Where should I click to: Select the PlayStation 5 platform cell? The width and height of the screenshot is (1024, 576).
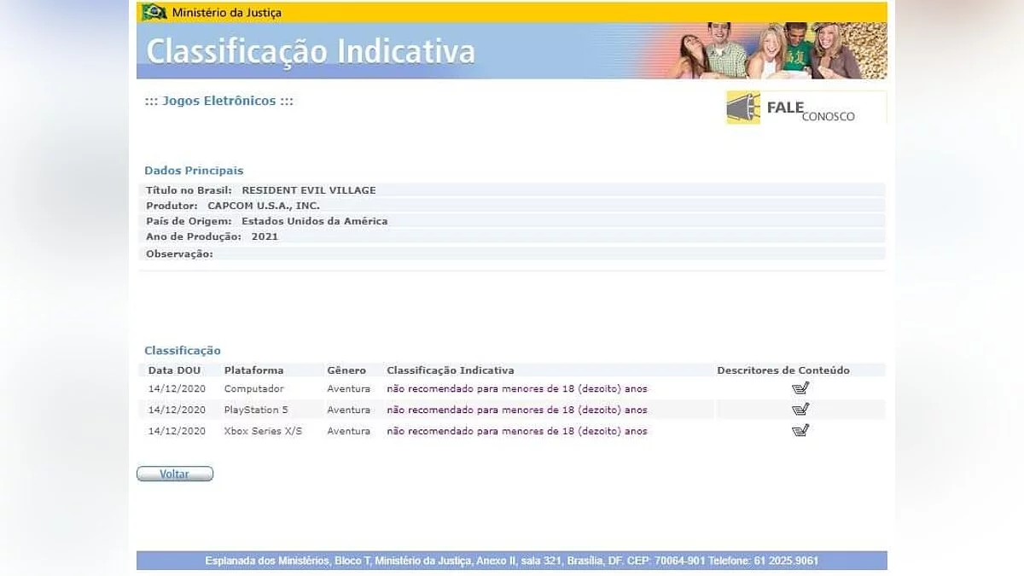(x=256, y=410)
